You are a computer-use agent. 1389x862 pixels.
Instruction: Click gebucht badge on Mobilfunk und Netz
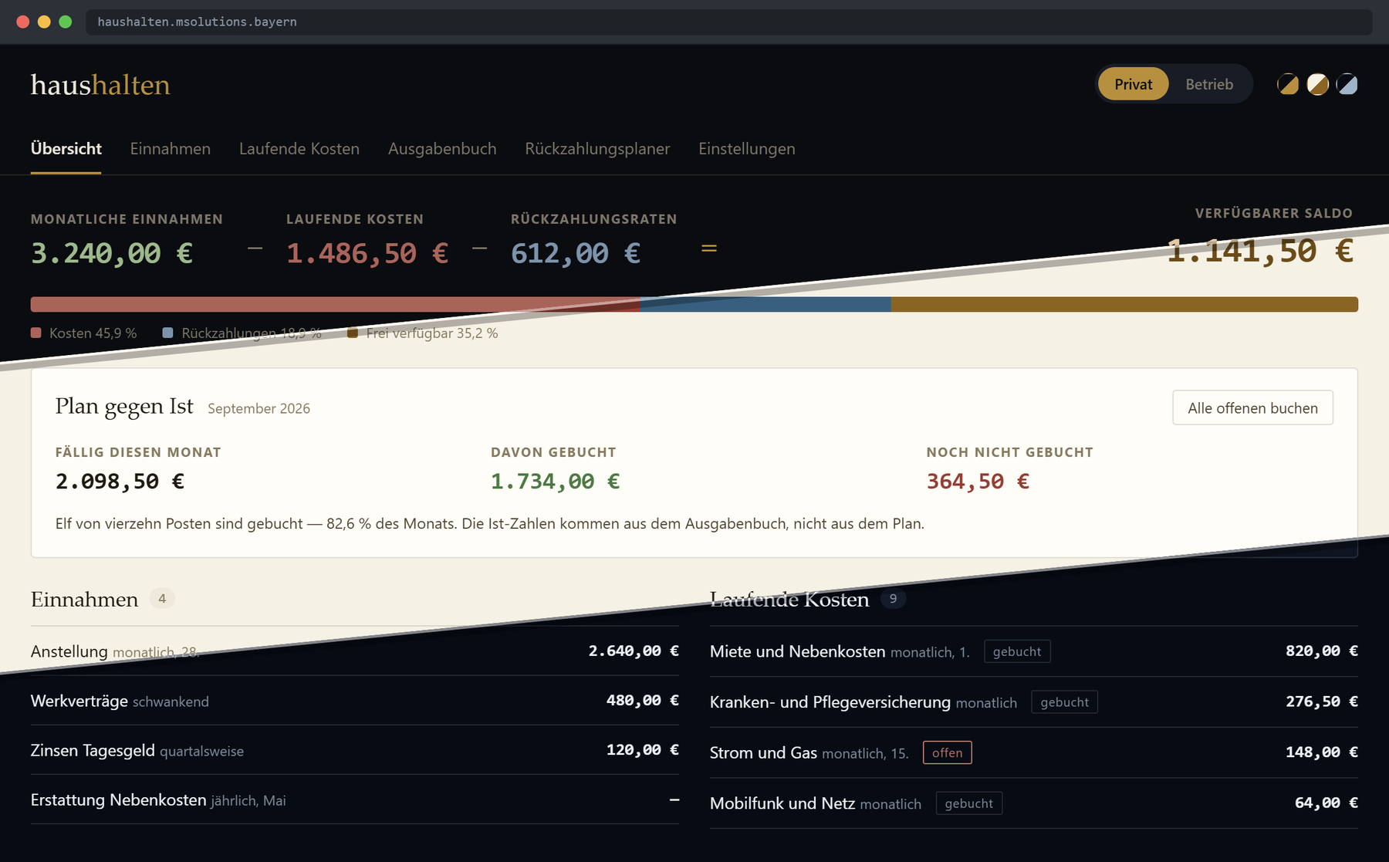(968, 803)
